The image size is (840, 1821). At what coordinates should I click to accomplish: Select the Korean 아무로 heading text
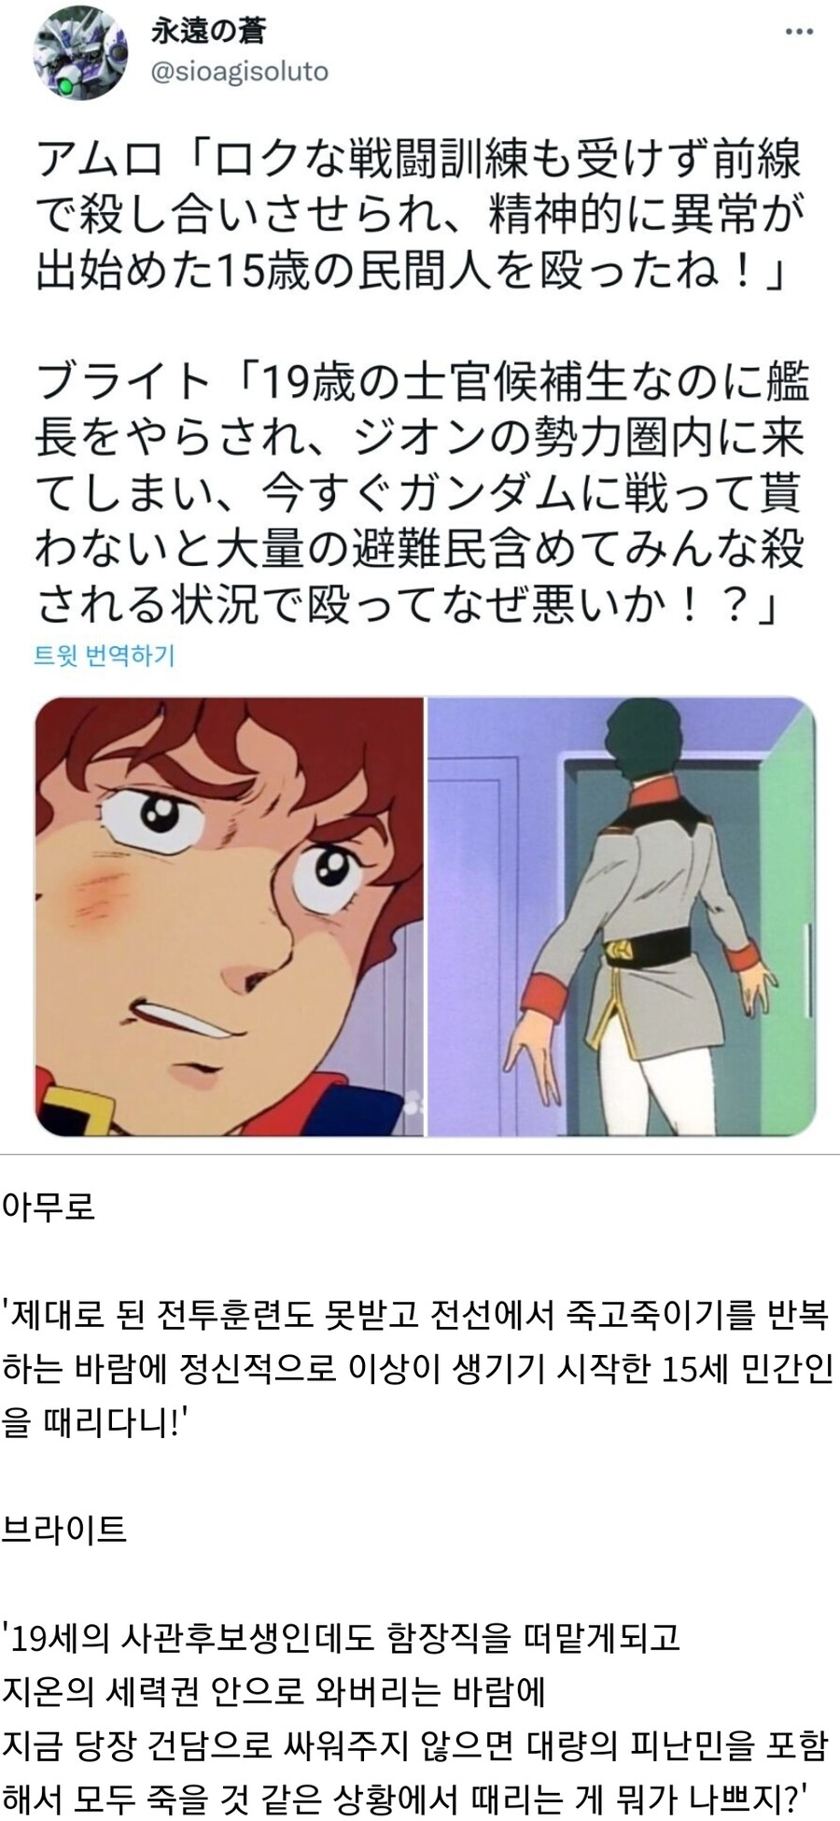[x=49, y=1207]
